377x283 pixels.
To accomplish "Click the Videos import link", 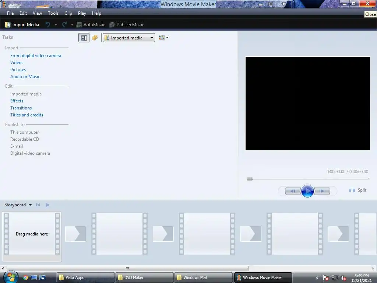I will (17, 63).
